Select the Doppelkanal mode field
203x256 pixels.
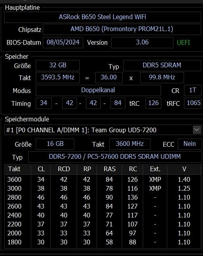click(x=98, y=90)
